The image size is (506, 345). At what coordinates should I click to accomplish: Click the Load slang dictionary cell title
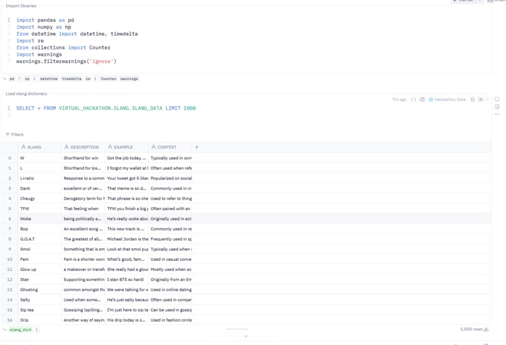(26, 94)
